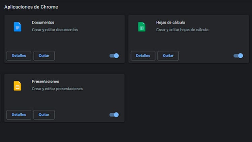Click the Hojas de cálculo title
The width and height of the screenshot is (252, 142).
click(170, 22)
